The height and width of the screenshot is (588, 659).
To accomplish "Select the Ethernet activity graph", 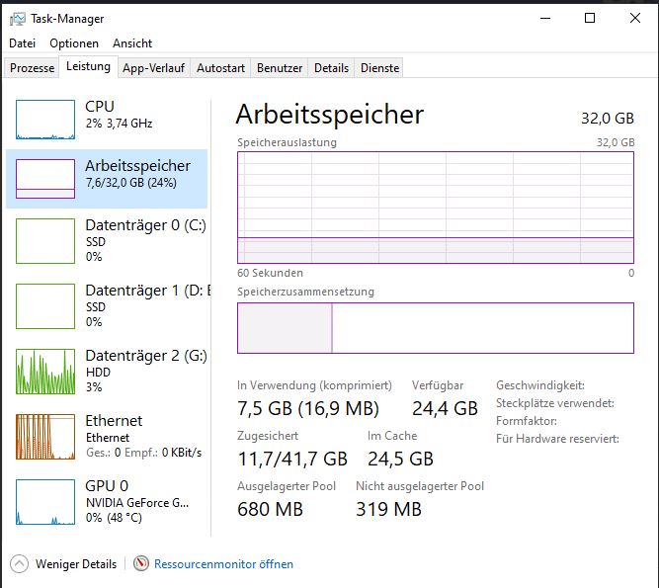I will coord(45,435).
